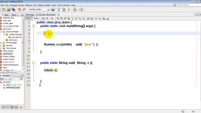Image resolution: width=201 pixels, height=113 pixels.
Task: Click the Debug Project toolbar icon
Action: 75,9
